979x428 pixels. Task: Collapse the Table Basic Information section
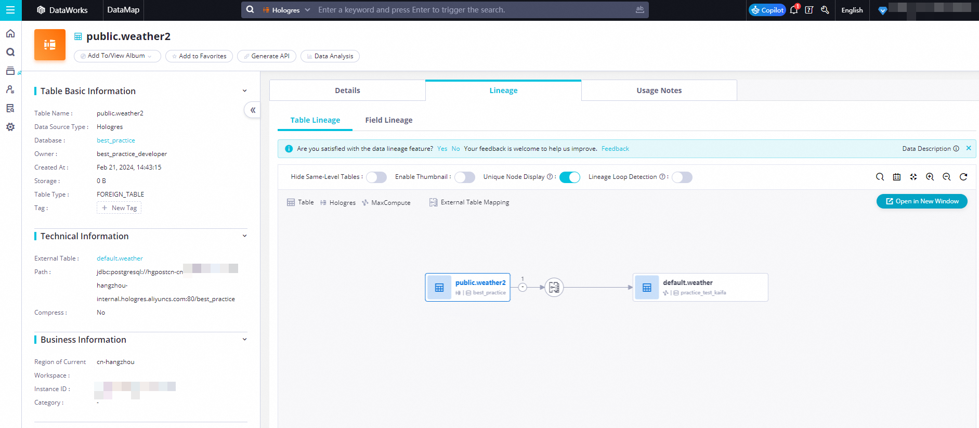245,91
